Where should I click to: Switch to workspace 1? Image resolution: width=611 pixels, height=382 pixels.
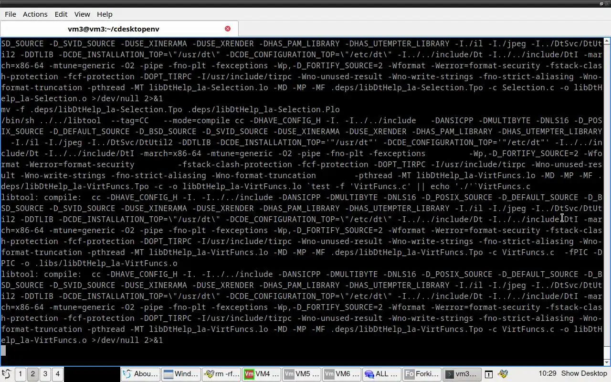(x=21, y=374)
